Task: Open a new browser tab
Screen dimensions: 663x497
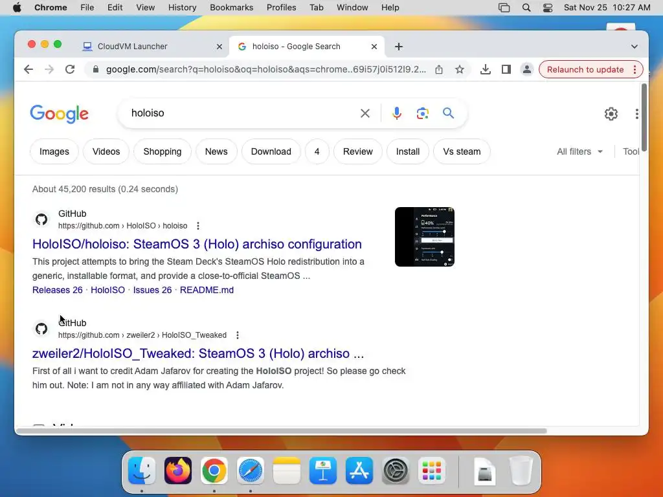Action: tap(399, 47)
